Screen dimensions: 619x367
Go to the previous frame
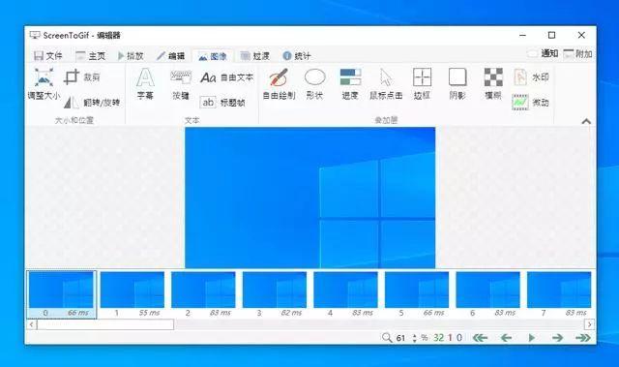(x=506, y=337)
